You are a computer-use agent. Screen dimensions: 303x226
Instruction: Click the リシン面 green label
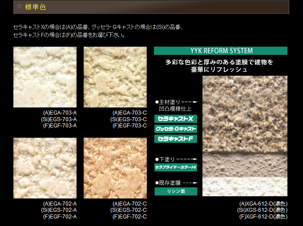pos(176,191)
